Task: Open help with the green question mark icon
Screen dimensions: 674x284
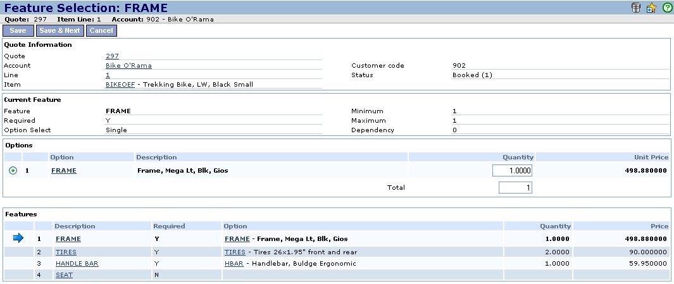Action: click(666, 8)
